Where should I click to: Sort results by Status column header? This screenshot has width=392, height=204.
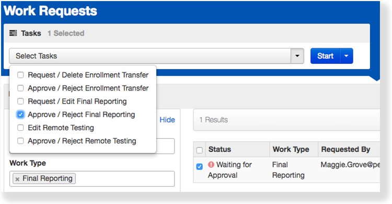pyautogui.click(x=220, y=150)
